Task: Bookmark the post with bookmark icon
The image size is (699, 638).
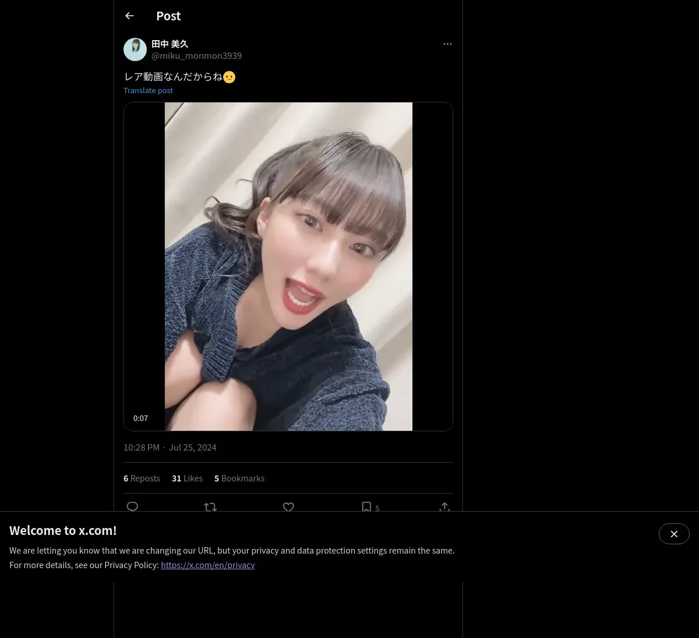Action: point(366,507)
